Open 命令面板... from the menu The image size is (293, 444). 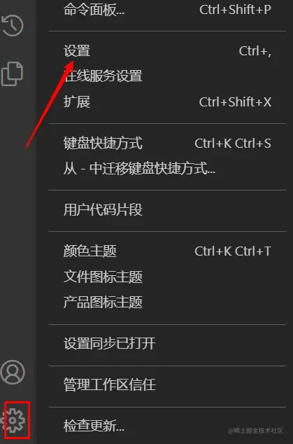click(x=167, y=11)
